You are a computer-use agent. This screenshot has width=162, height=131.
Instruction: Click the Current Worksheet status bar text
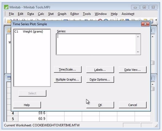[42, 125]
